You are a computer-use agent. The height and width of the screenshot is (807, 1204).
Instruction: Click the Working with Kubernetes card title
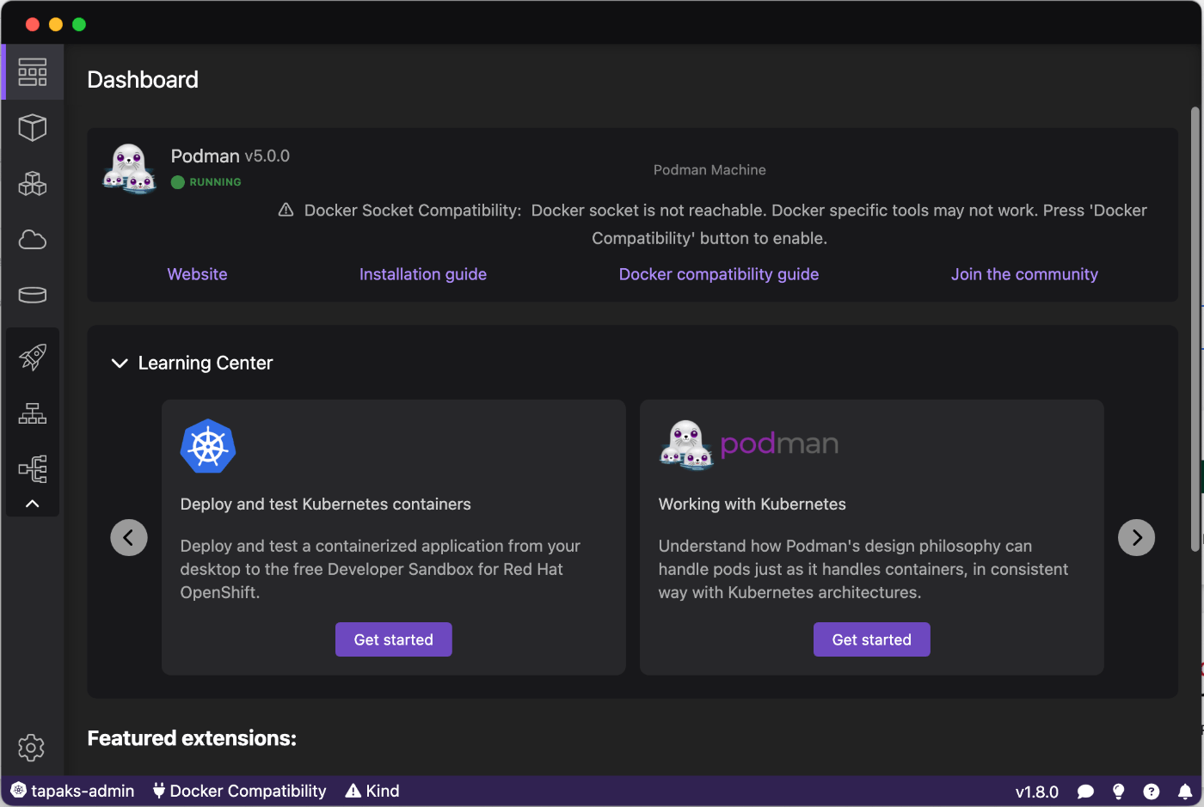(x=752, y=504)
